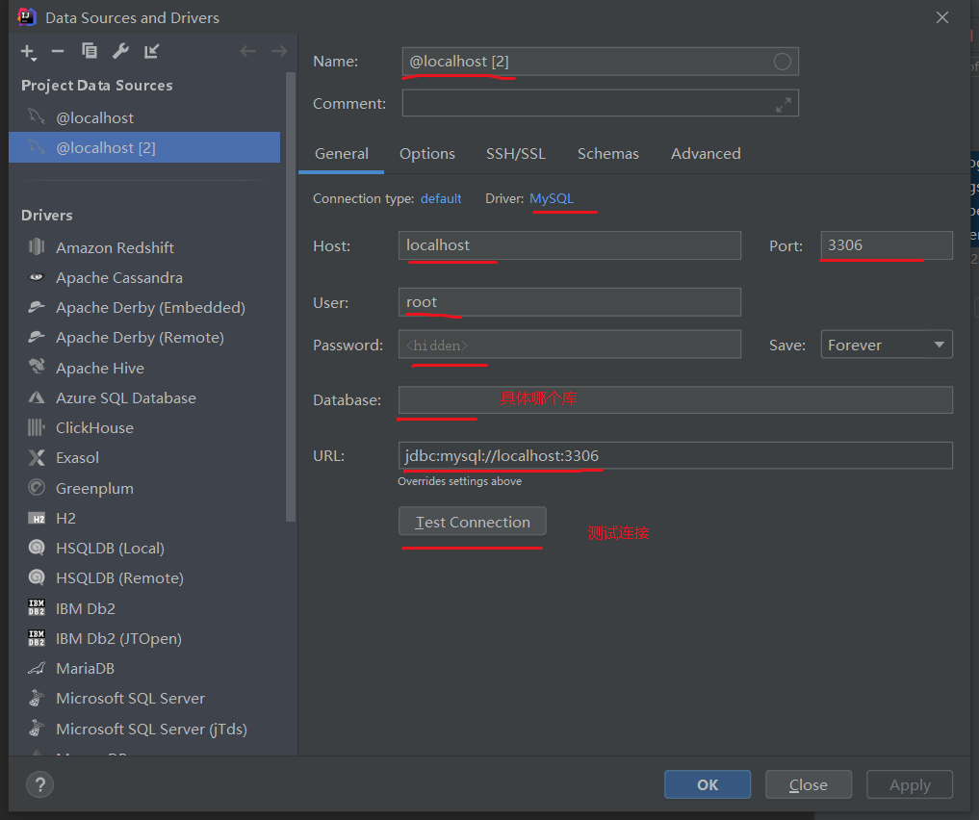Open help with the question mark icon

[40, 784]
